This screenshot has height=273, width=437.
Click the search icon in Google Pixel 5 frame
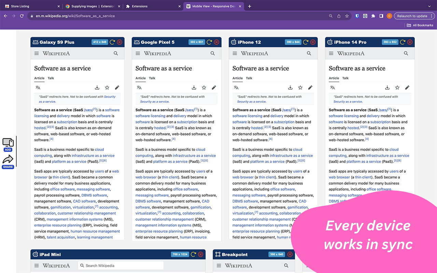(213, 53)
